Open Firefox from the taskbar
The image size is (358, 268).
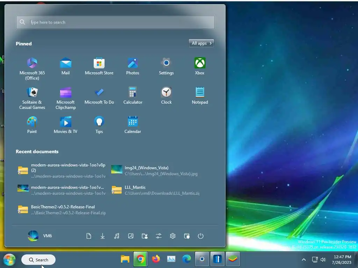[156, 259]
